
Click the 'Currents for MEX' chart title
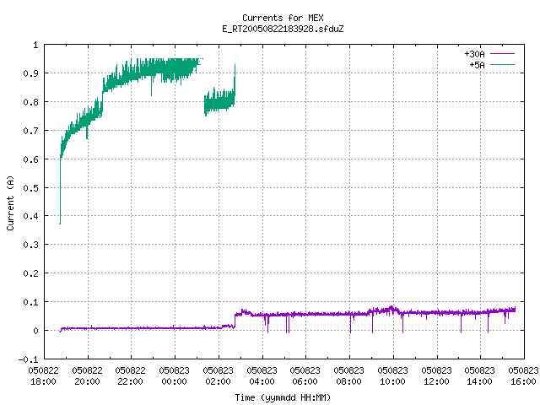283,18
